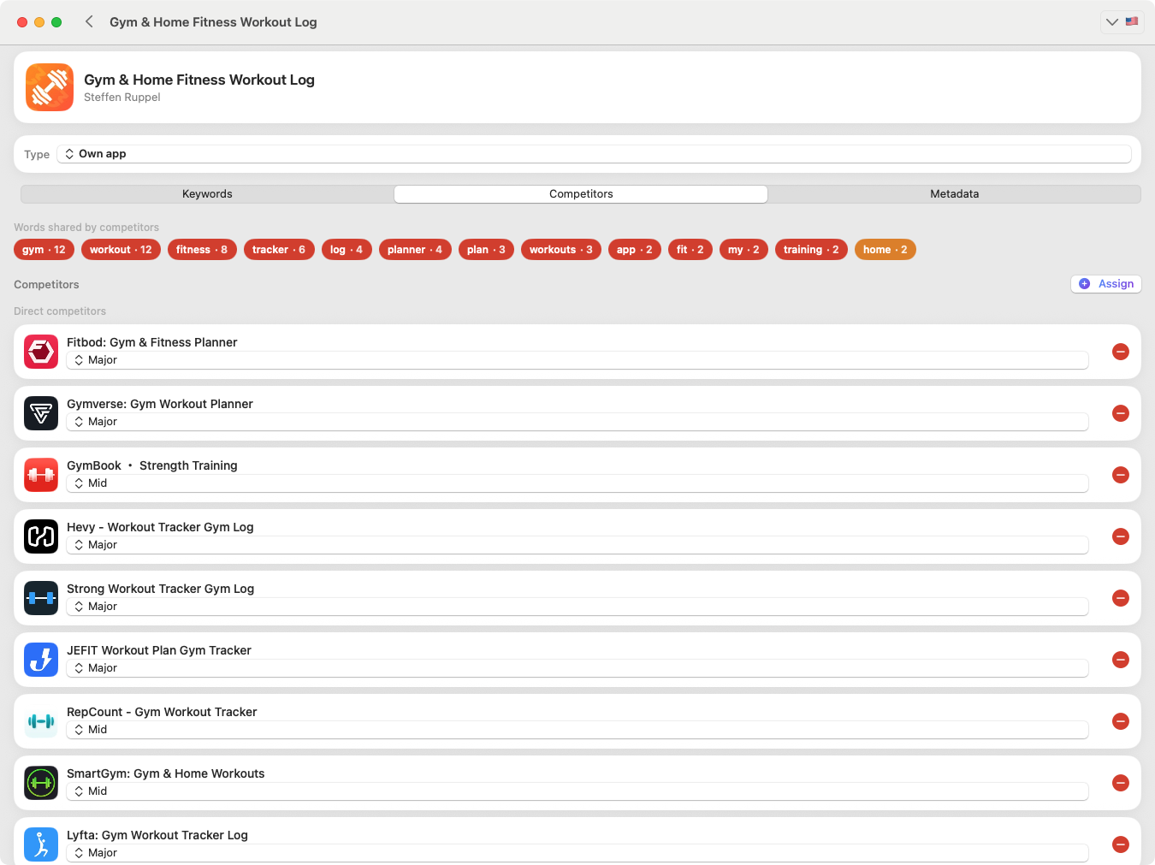1155x865 pixels.
Task: Select the 'my · 2' tag
Action: pyautogui.click(x=743, y=250)
